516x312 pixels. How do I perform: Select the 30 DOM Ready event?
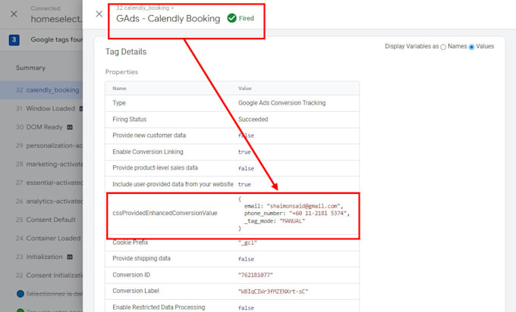coord(41,127)
